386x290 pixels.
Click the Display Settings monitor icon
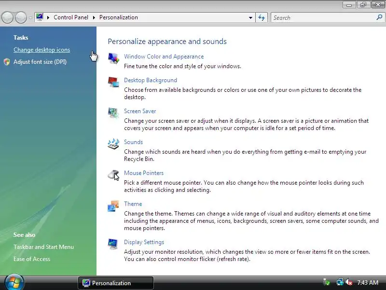point(113,244)
